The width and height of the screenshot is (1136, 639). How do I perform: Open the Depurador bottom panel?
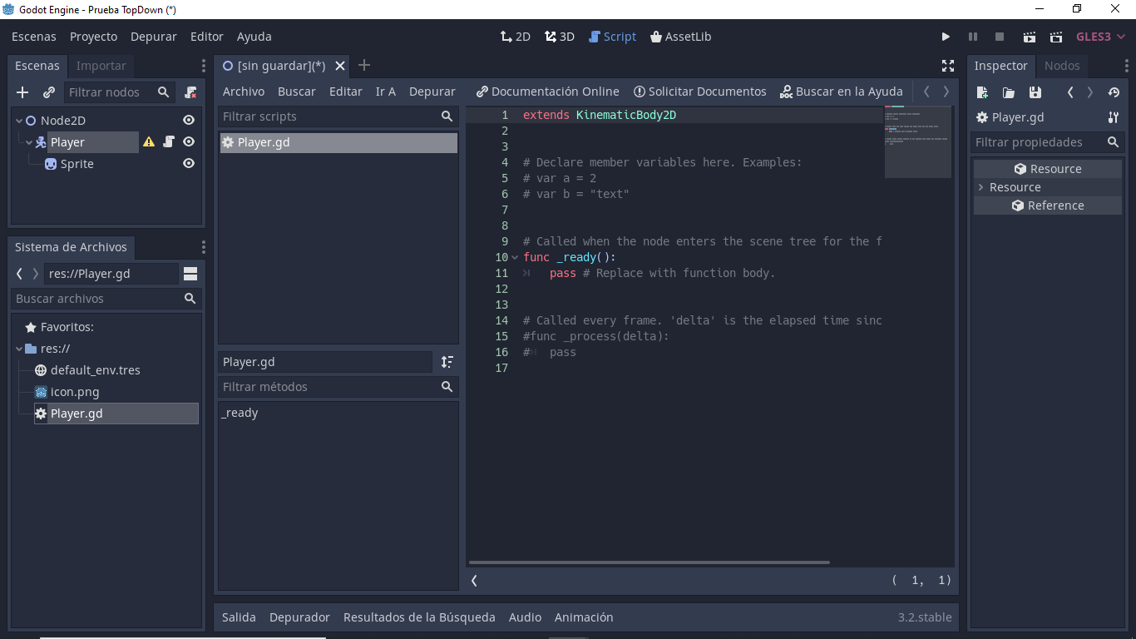pos(299,617)
